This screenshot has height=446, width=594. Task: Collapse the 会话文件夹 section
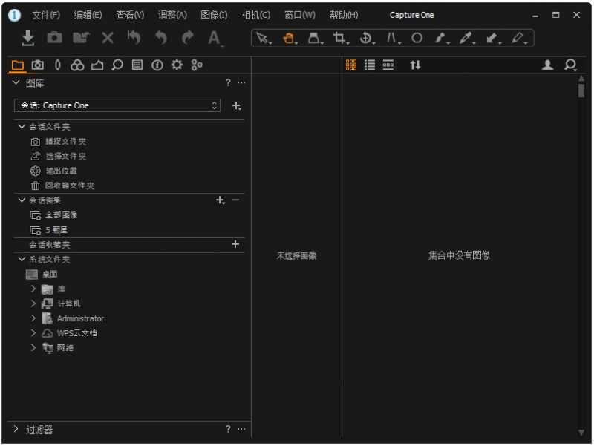(21, 126)
